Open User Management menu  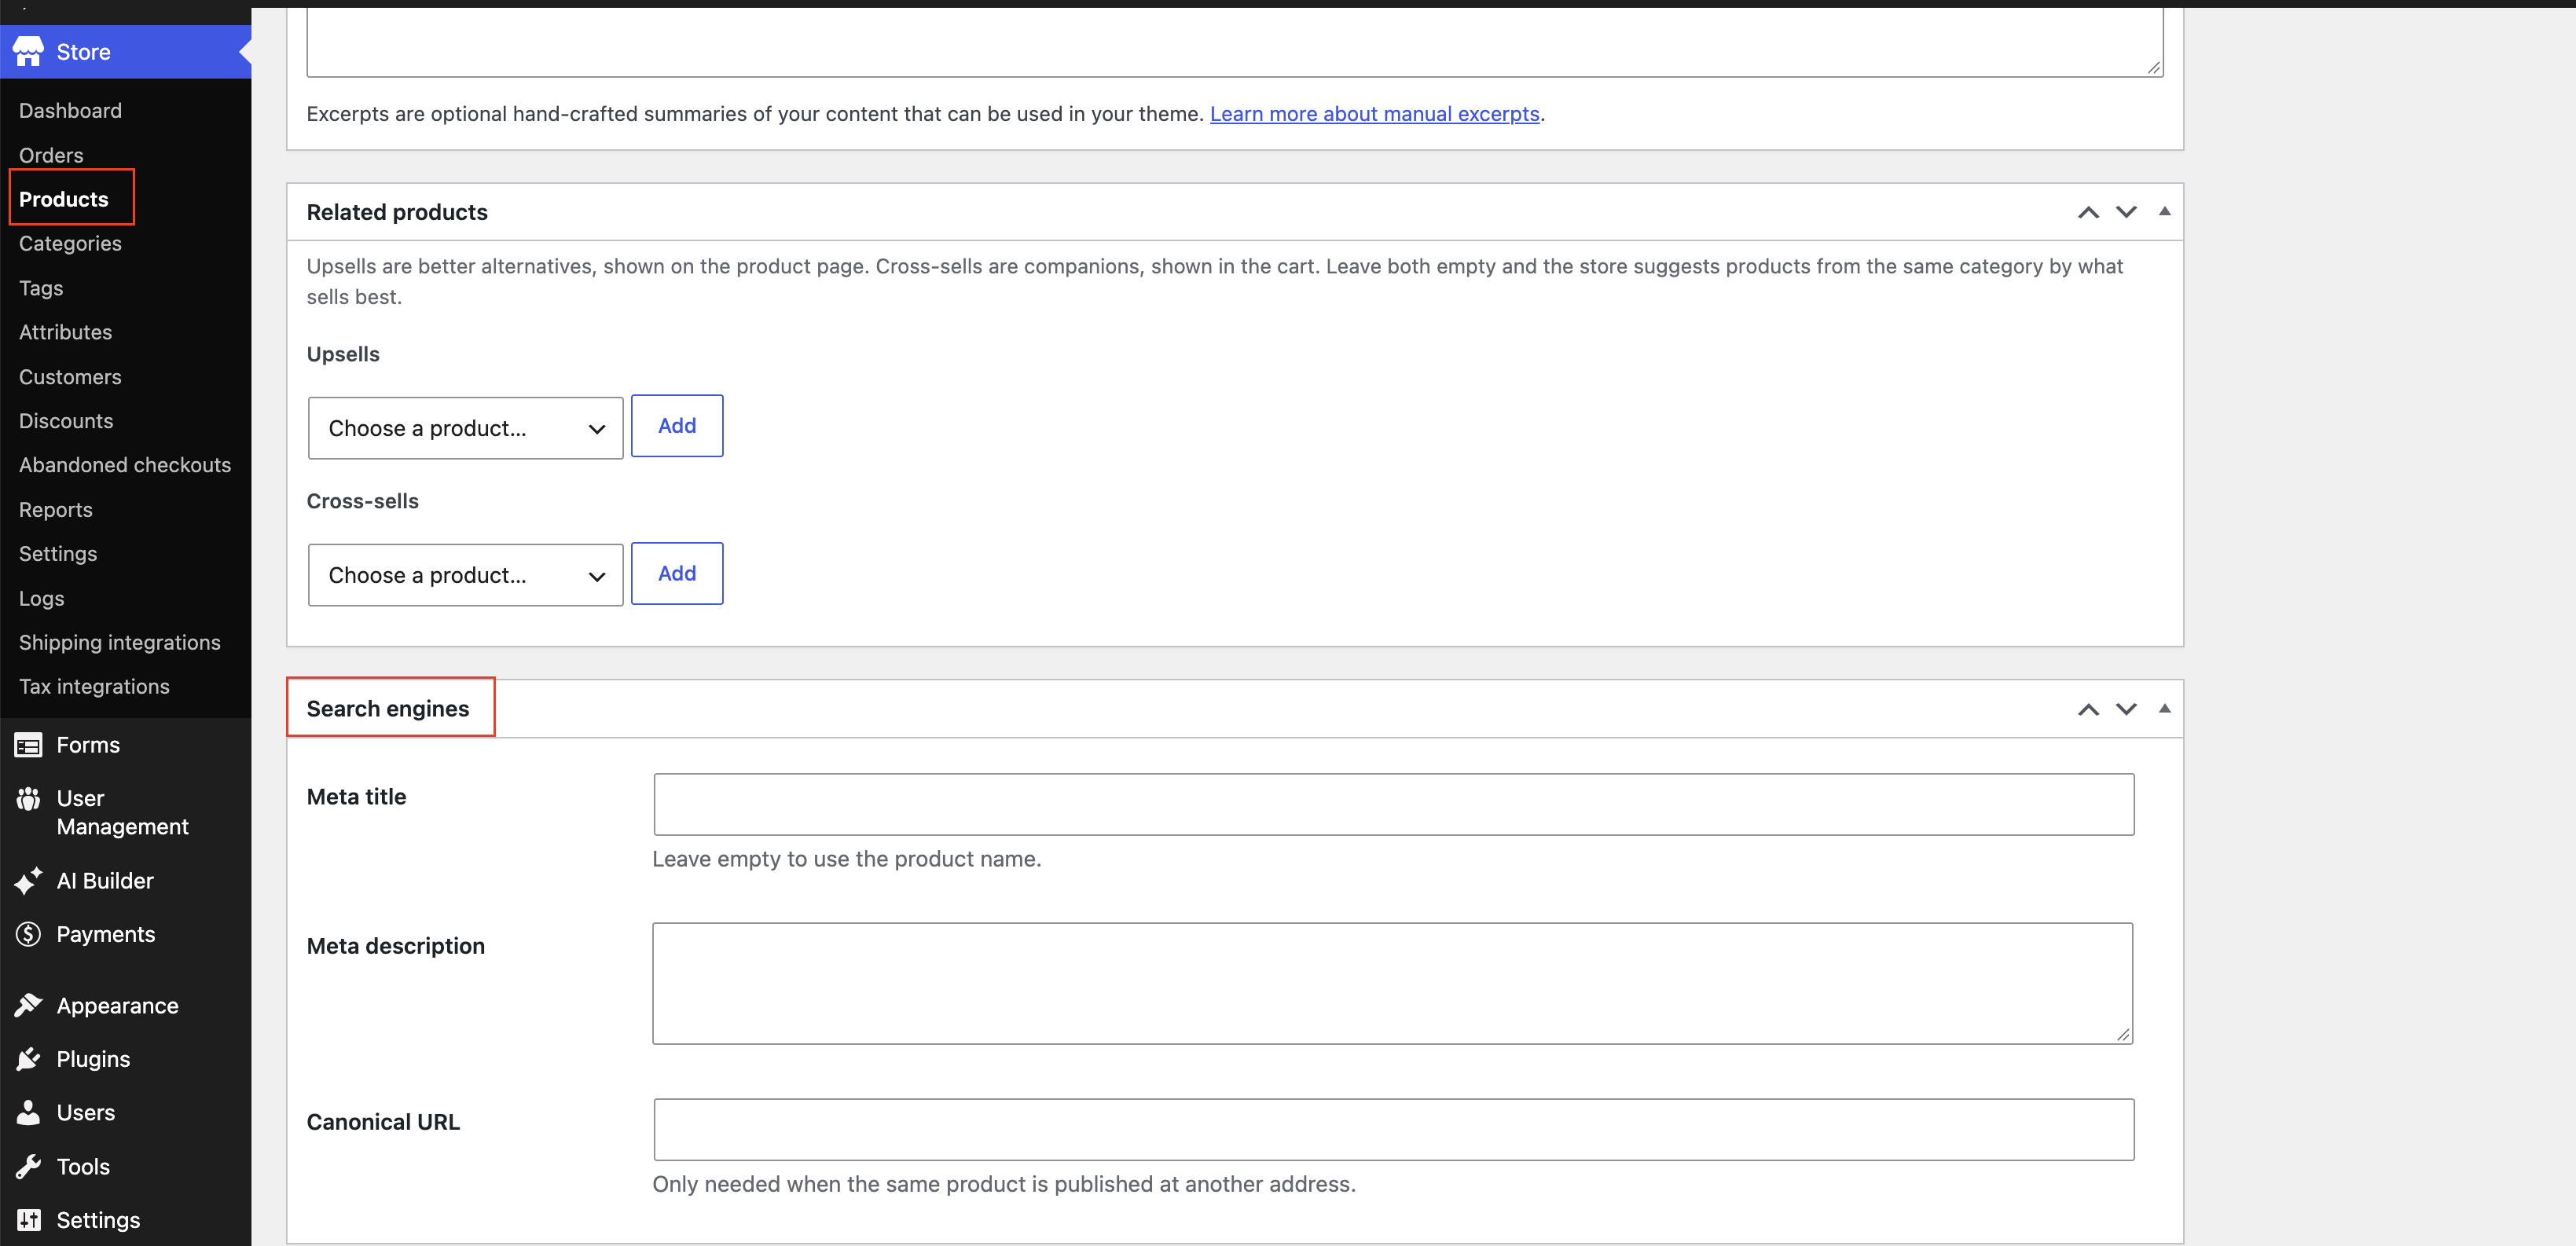[x=126, y=812]
